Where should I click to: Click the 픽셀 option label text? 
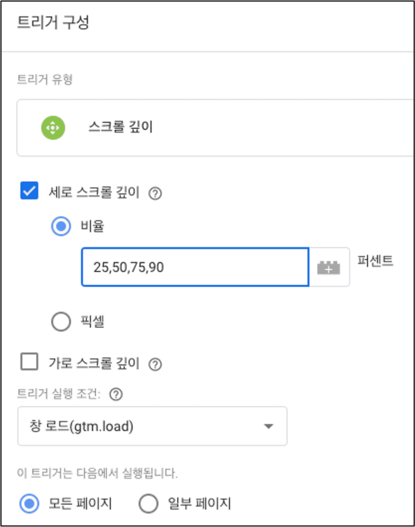tap(93, 321)
